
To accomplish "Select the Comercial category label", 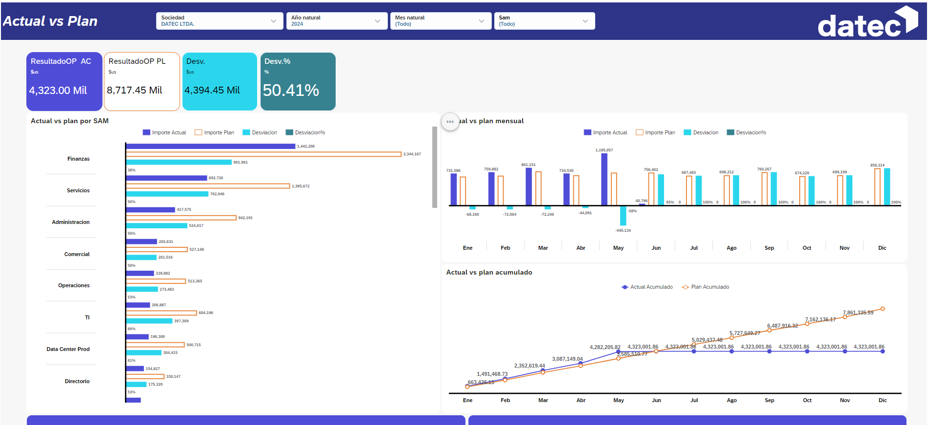I will [77, 254].
